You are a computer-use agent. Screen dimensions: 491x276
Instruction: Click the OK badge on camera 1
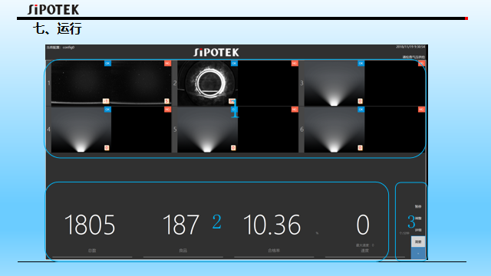[x=107, y=63]
